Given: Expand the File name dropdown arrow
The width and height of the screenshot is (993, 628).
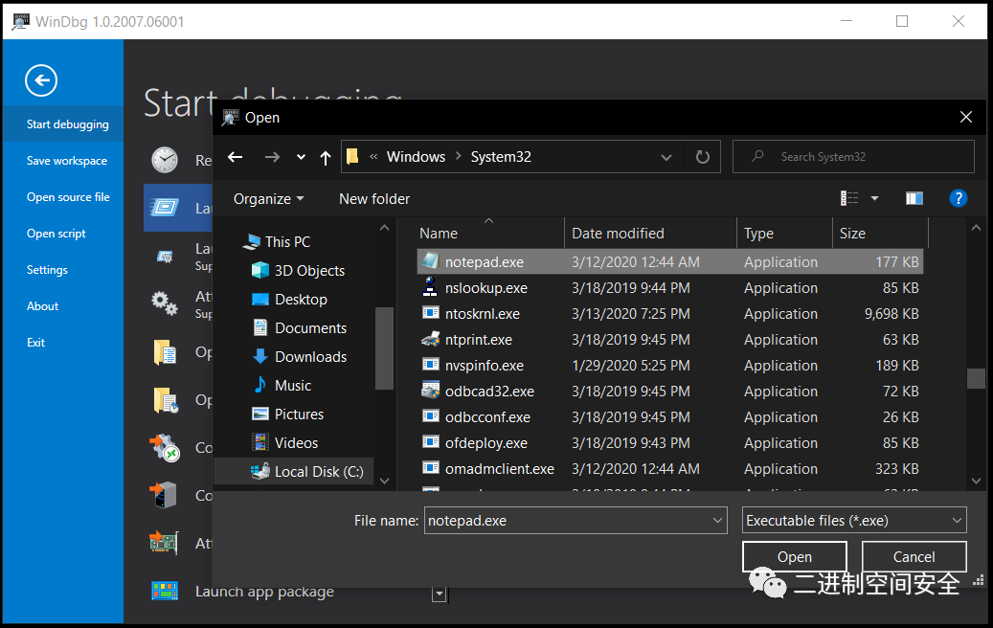Looking at the screenshot, I should coord(717,521).
